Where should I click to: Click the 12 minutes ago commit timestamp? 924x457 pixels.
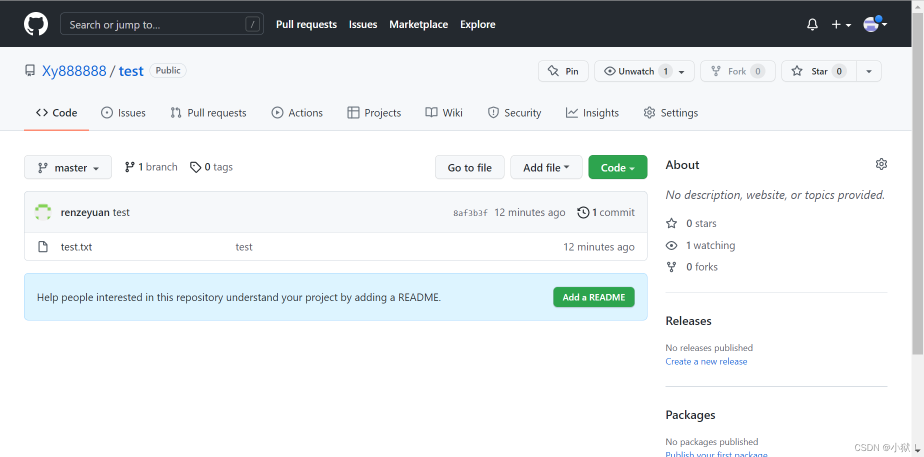529,212
